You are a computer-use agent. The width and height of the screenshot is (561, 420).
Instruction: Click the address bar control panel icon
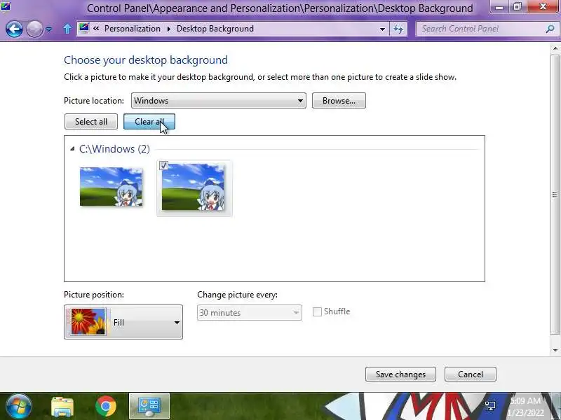84,29
